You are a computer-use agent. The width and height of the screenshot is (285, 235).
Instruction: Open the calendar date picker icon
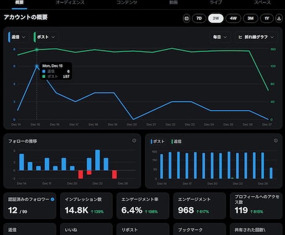pyautogui.click(x=186, y=19)
